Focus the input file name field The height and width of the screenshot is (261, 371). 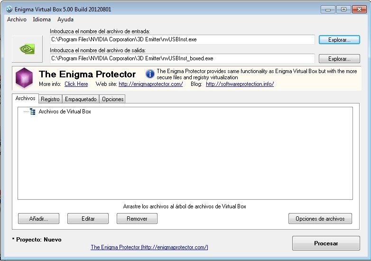tap(182, 39)
